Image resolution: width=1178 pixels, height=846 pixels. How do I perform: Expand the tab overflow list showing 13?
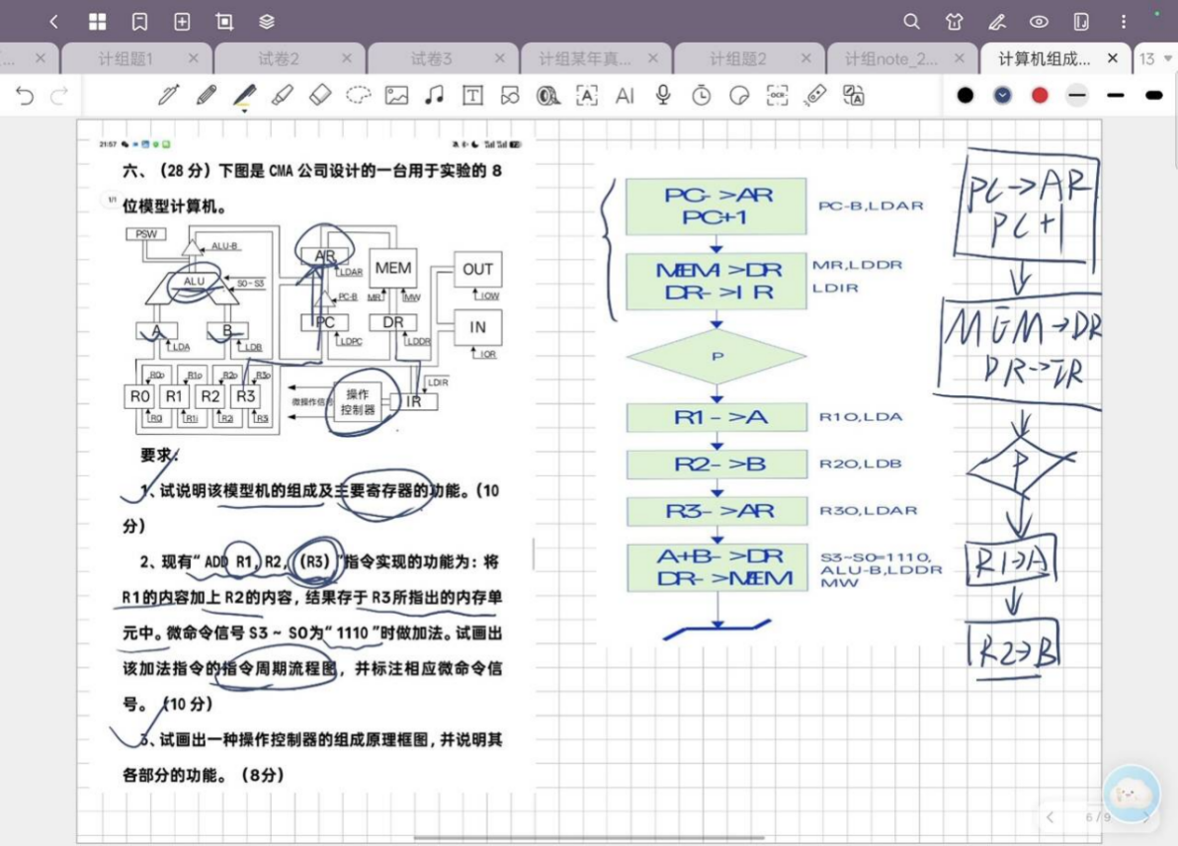1154,58
